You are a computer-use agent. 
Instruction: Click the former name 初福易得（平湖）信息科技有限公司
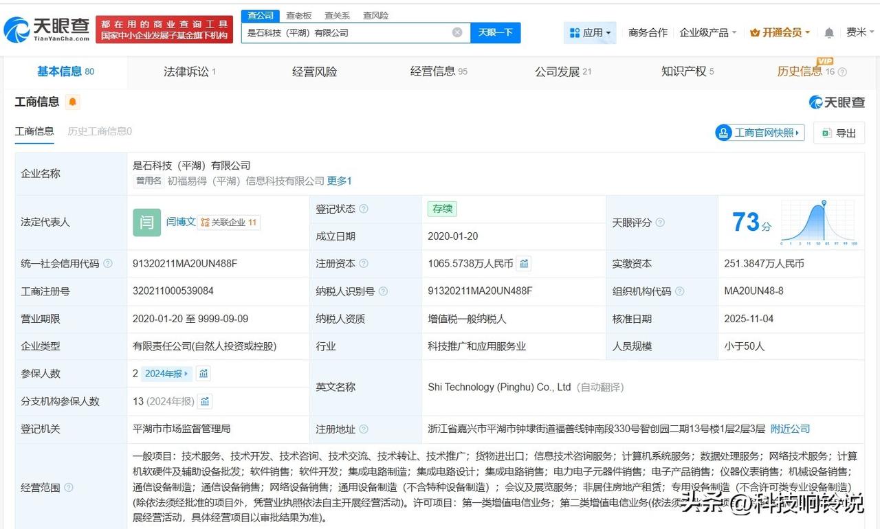coord(246,181)
